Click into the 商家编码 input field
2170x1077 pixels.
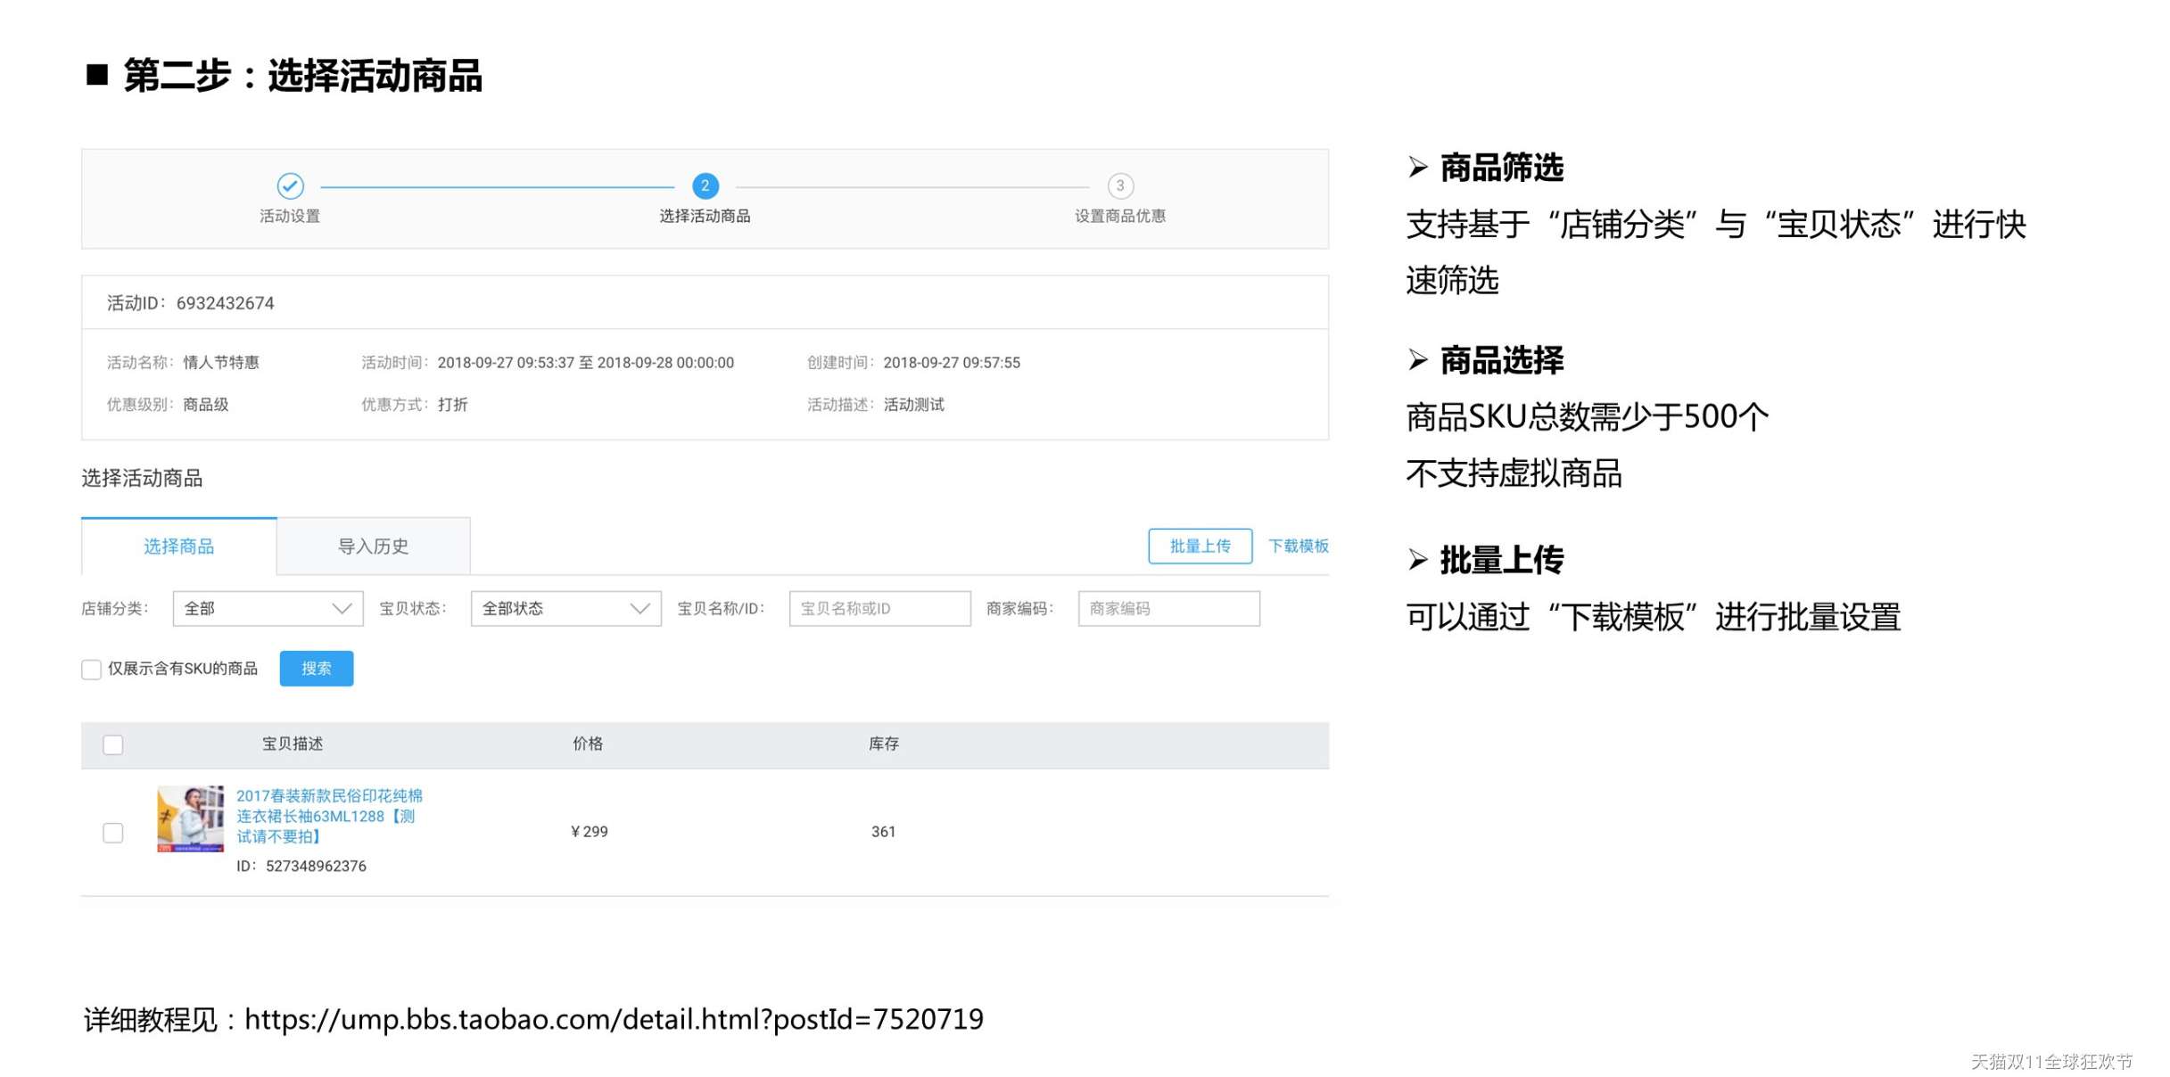1168,608
